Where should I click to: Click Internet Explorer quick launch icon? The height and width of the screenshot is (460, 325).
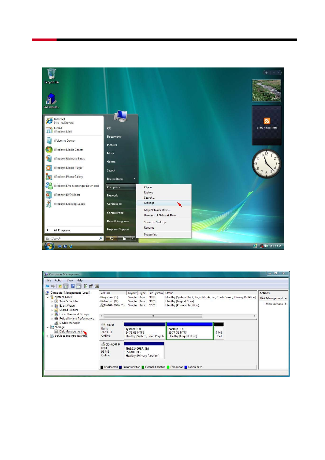(71, 246)
